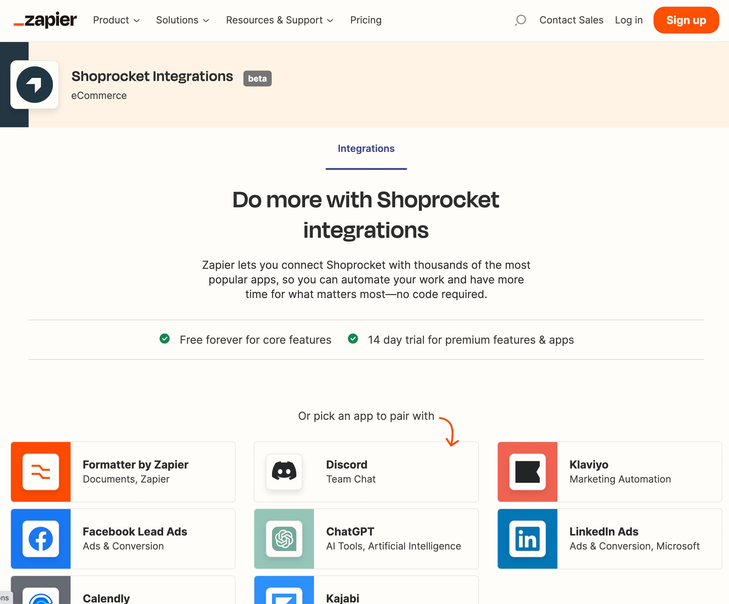Click the Klaviyo flag icon
The width and height of the screenshot is (729, 604).
click(x=527, y=472)
